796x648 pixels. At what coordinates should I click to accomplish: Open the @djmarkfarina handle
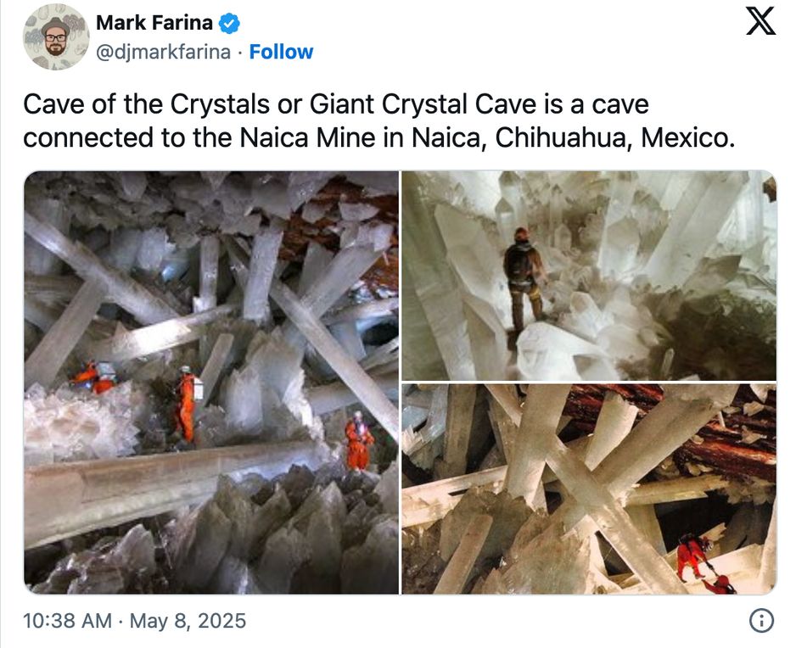[x=163, y=52]
